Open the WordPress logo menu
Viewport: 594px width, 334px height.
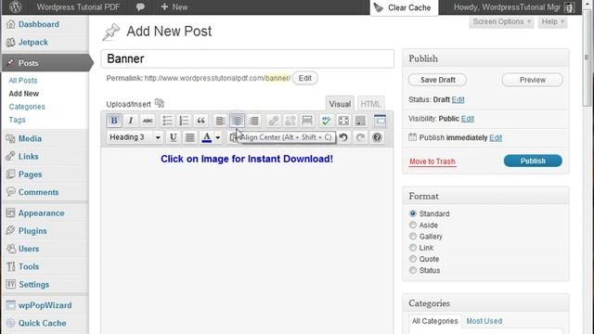coord(15,6)
